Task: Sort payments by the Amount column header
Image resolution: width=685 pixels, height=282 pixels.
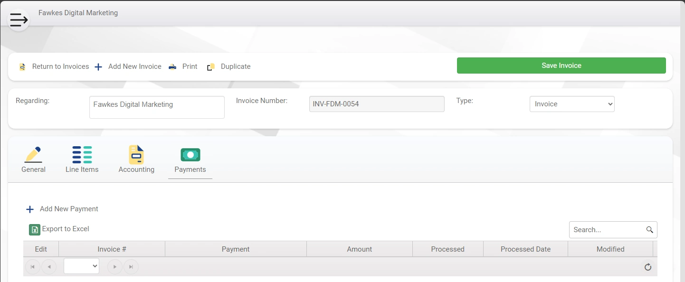Action: pos(360,249)
